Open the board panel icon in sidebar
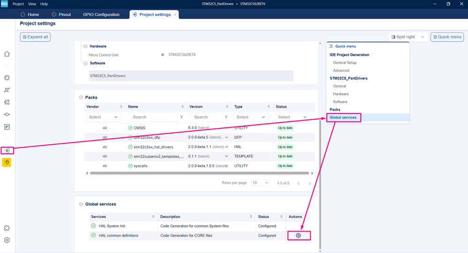Image resolution: width=468 pixels, height=253 pixels. (7, 127)
